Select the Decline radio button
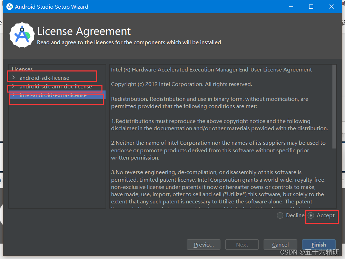Viewport: 345px width, 259px height. 280,215
